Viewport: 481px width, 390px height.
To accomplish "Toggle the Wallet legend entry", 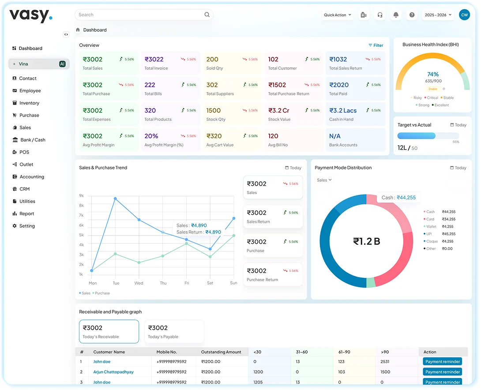I will 430,227.
